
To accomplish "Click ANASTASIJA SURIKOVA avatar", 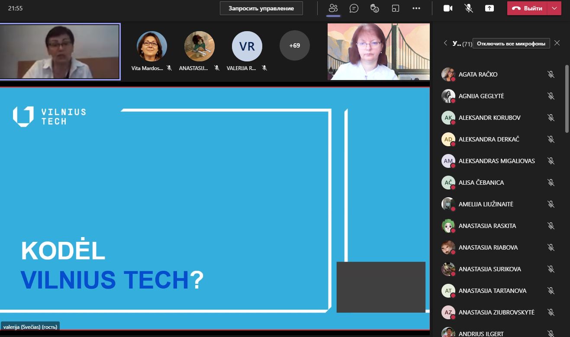I will point(448,269).
